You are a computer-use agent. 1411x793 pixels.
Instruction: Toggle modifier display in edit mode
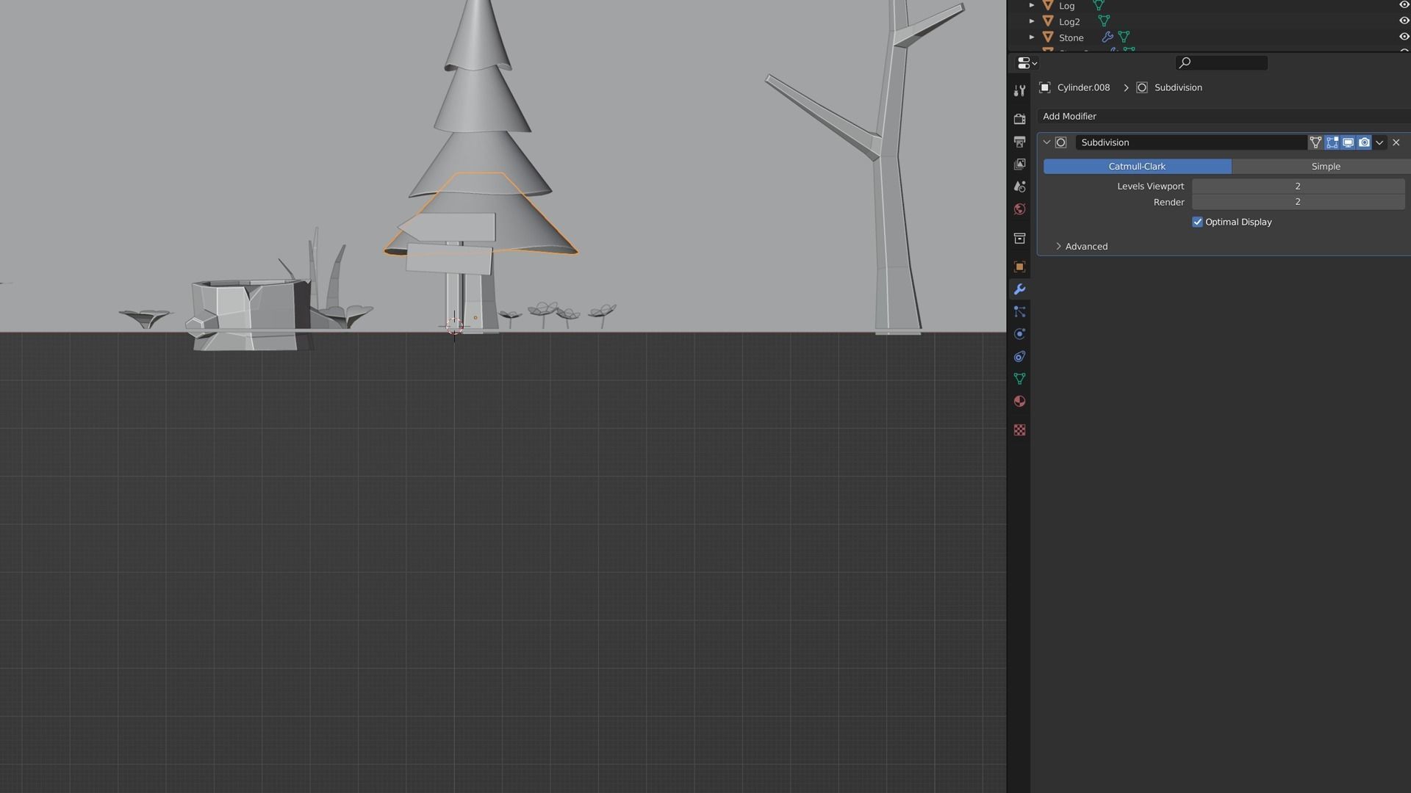point(1332,142)
